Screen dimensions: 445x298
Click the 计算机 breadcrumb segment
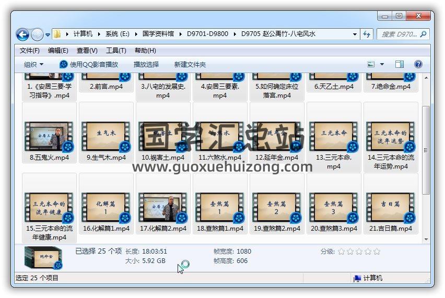coord(83,34)
